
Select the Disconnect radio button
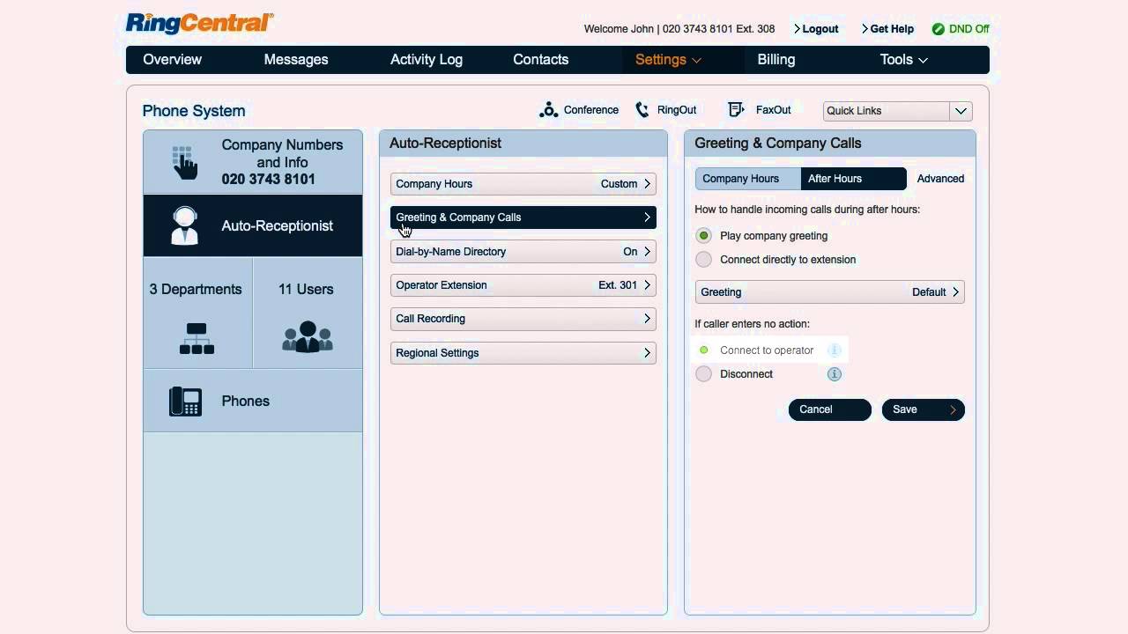coord(703,374)
